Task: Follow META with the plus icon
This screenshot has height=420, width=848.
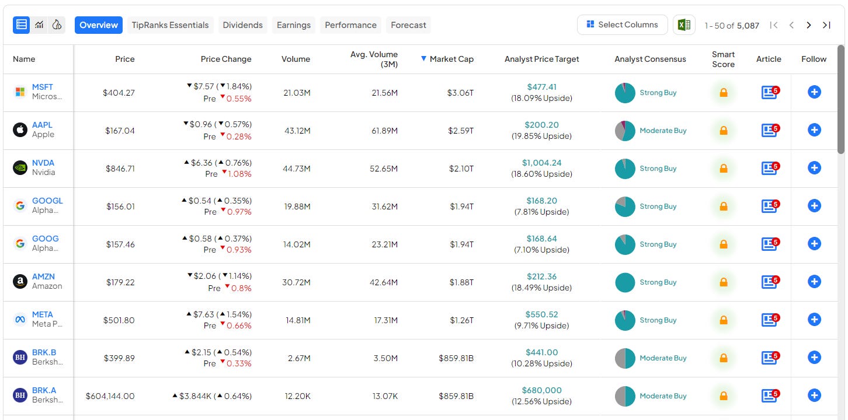Action: (814, 320)
